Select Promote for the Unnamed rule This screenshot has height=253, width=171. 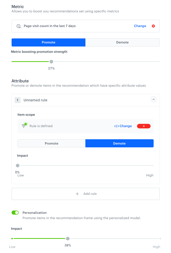[51, 143]
